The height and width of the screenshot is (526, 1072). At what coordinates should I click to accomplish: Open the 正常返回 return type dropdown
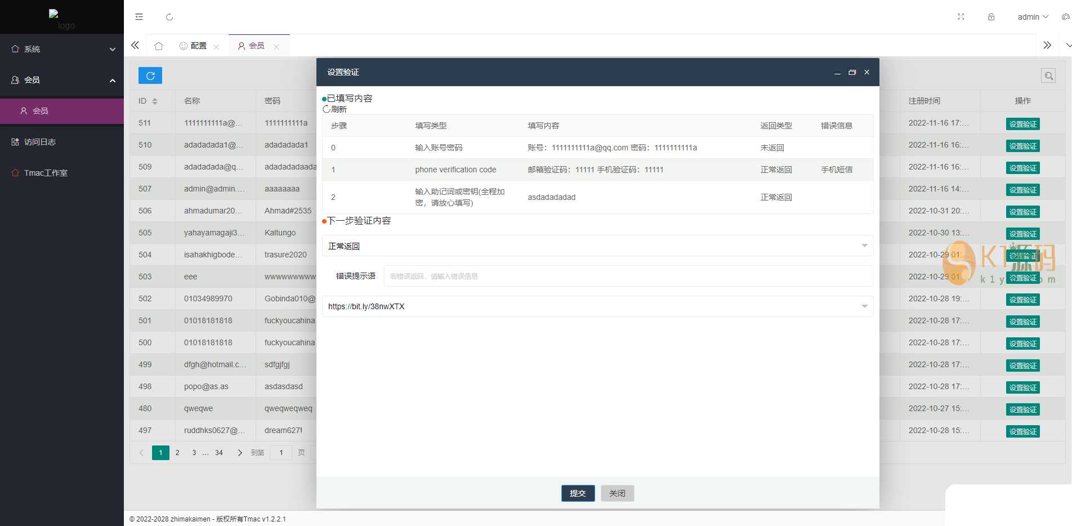tap(597, 246)
